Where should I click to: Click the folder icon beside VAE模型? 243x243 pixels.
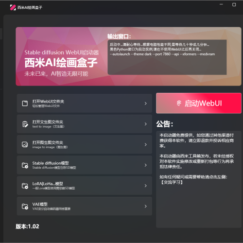tap(25, 206)
